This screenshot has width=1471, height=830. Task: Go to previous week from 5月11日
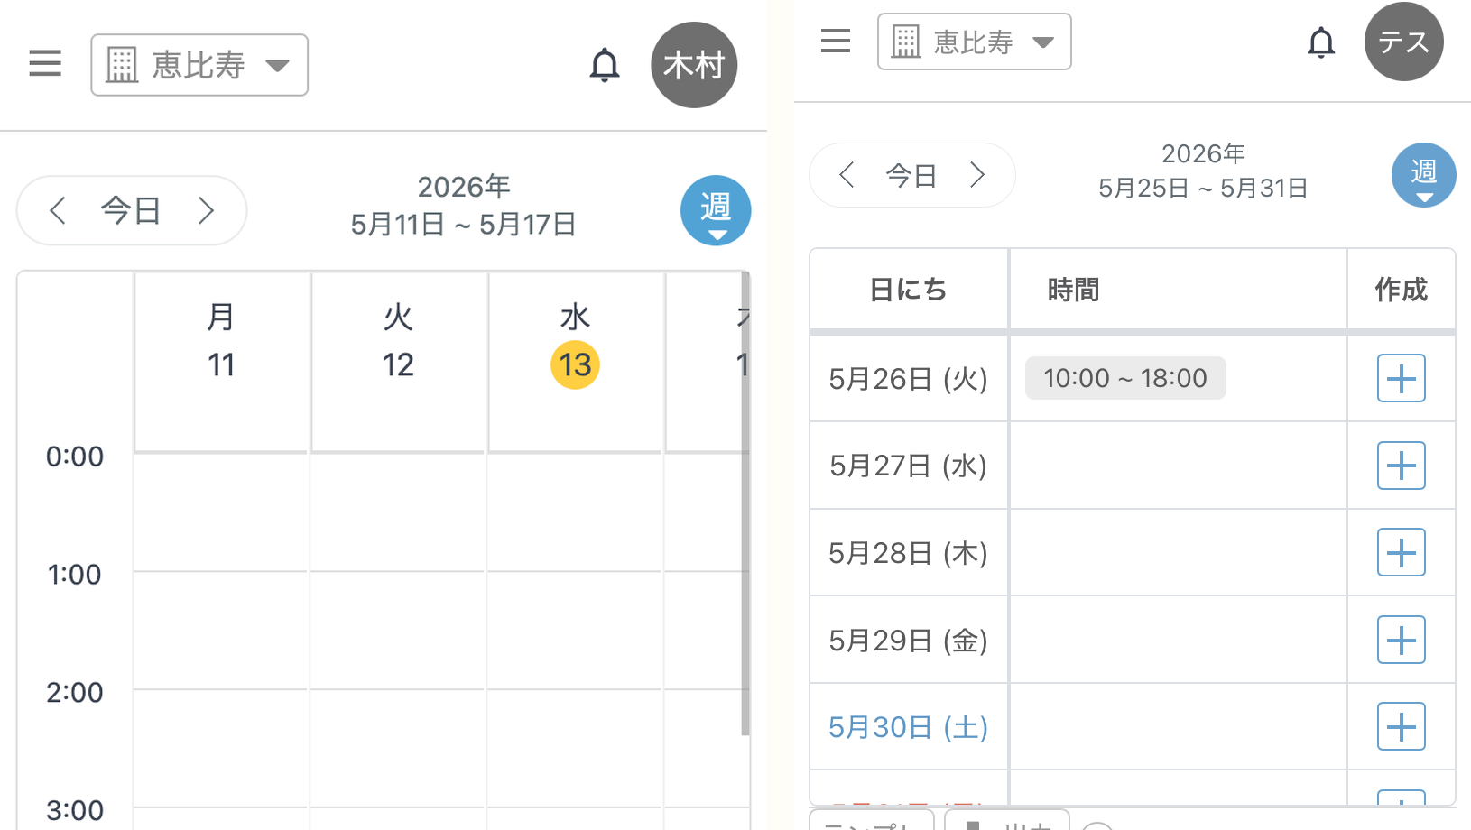click(58, 211)
